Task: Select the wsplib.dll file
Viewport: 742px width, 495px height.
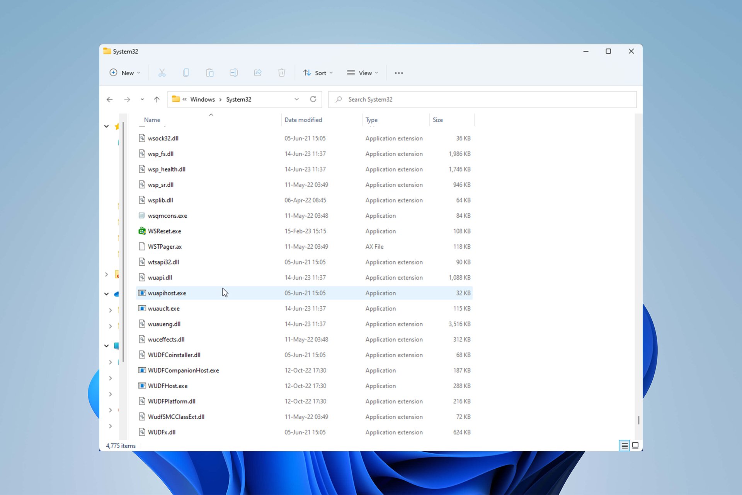Action: 305,200
